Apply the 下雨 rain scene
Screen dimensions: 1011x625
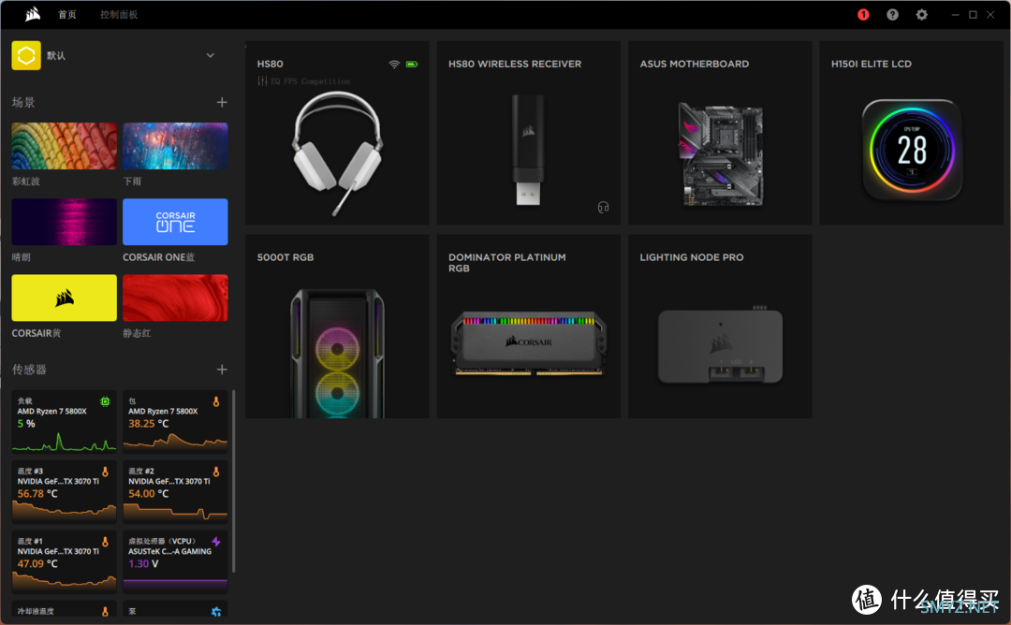[175, 146]
